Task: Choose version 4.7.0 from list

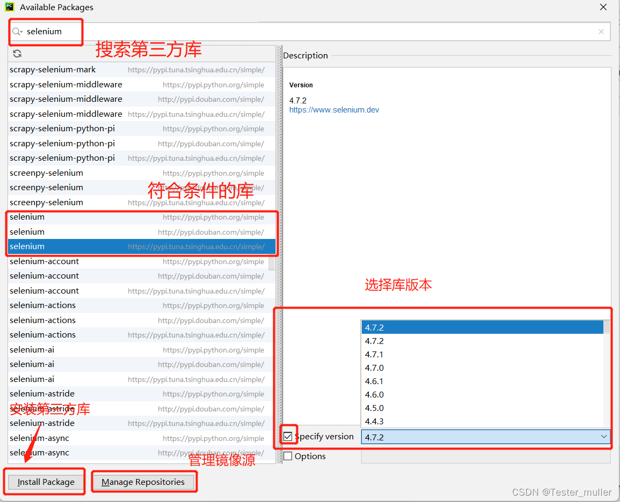Action: point(482,368)
